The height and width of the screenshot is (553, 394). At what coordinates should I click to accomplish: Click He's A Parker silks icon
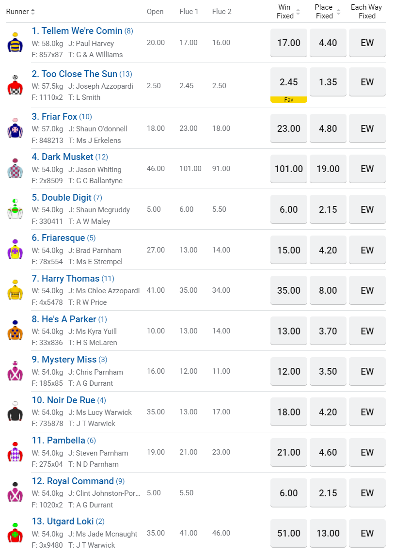(x=15, y=331)
